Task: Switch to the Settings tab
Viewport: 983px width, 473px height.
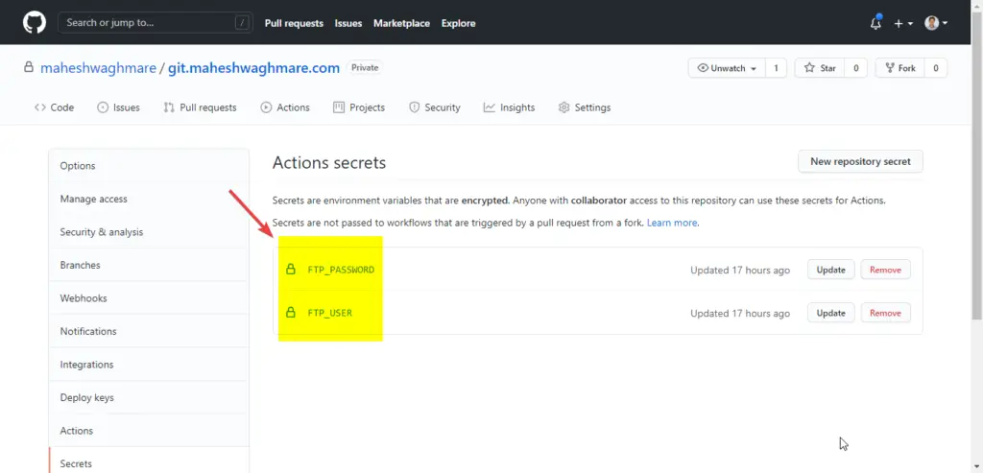Action: point(585,107)
